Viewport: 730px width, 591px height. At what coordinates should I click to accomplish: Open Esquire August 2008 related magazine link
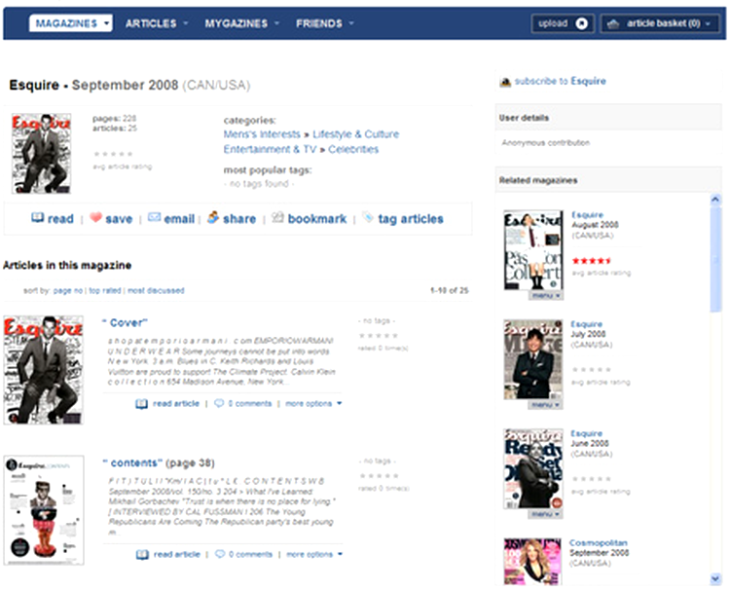point(587,215)
